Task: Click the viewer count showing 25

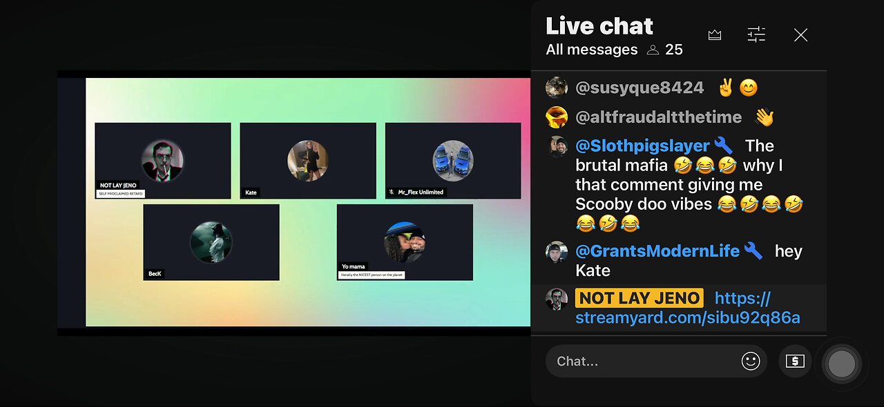Action: coord(664,50)
